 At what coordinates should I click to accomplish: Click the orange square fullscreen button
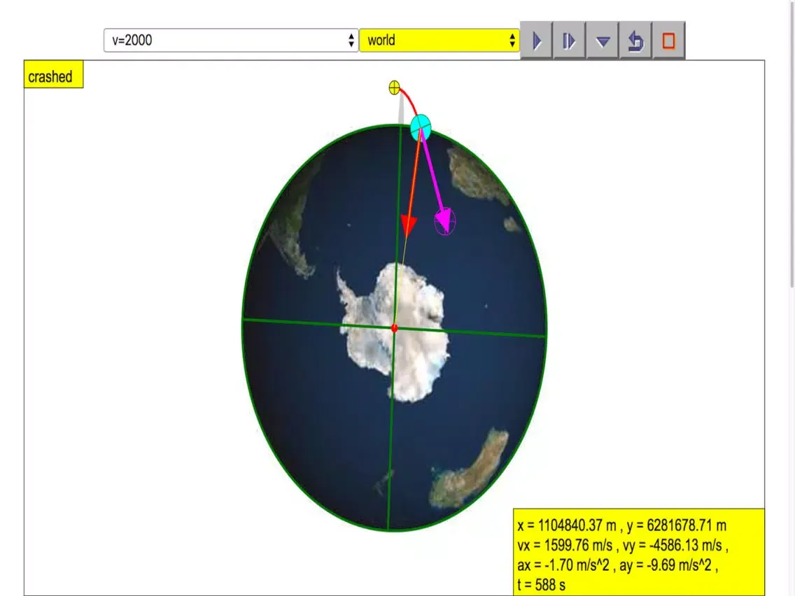click(668, 41)
